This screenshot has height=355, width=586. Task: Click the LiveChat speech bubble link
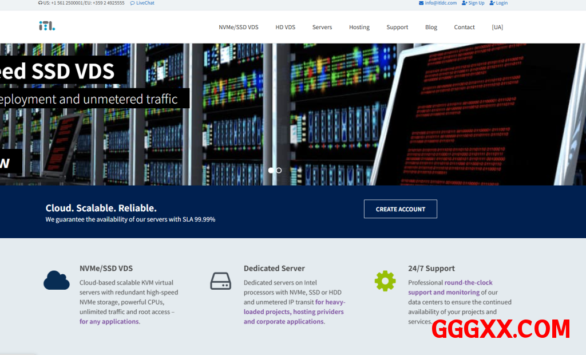coord(142,3)
